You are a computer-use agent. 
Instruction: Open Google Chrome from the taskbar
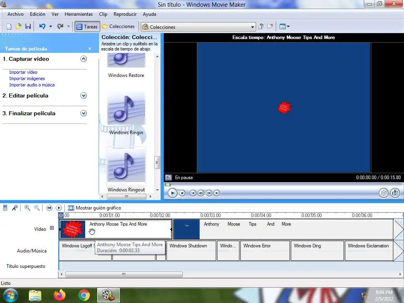[x=84, y=295]
